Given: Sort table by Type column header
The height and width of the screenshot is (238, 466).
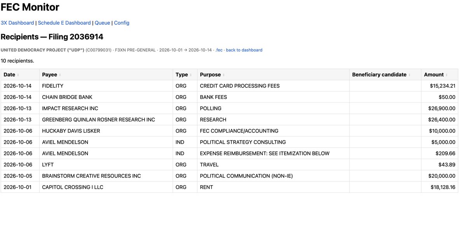Looking at the screenshot, I should [x=185, y=75].
